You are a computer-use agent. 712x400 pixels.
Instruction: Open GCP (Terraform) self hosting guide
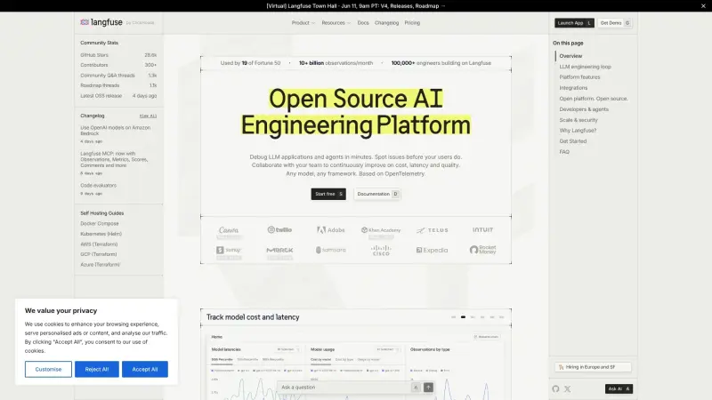[99, 254]
